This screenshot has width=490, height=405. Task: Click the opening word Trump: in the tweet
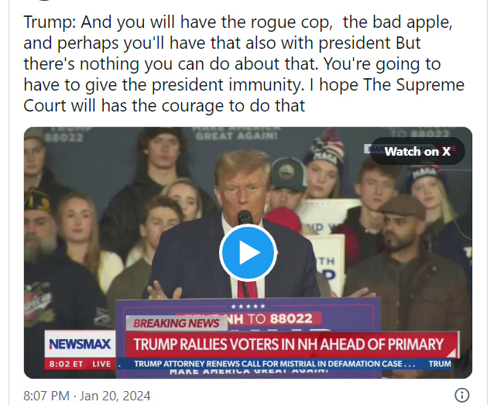click(50, 22)
